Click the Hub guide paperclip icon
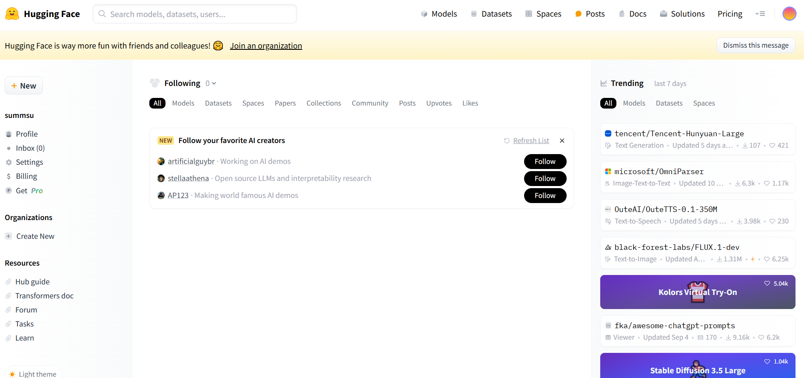The width and height of the screenshot is (804, 378). 8,282
